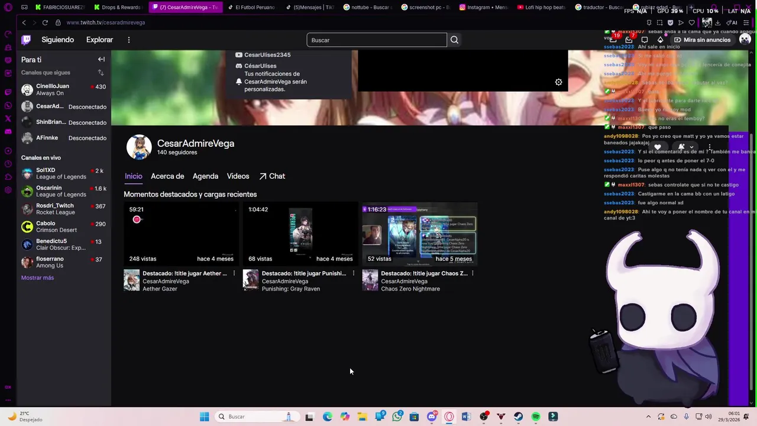Run the search with the magnifier button
757x426 pixels.
click(454, 40)
